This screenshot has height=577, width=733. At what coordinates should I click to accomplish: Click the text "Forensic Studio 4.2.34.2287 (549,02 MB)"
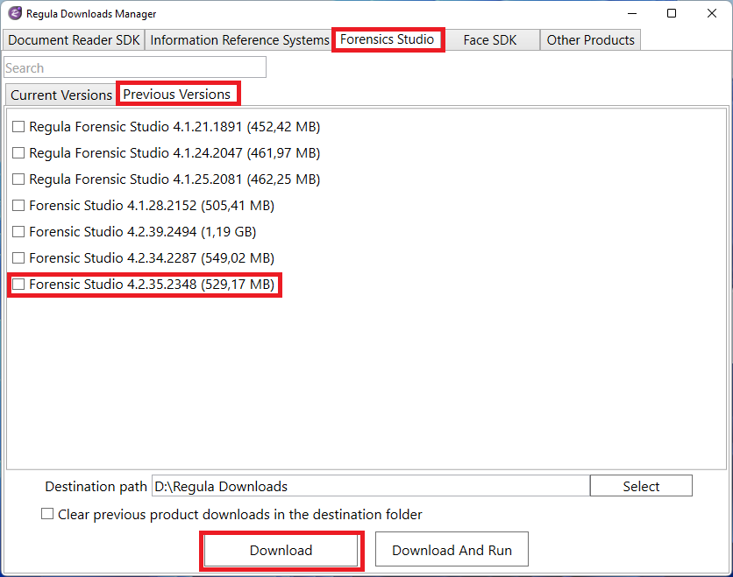click(x=152, y=257)
